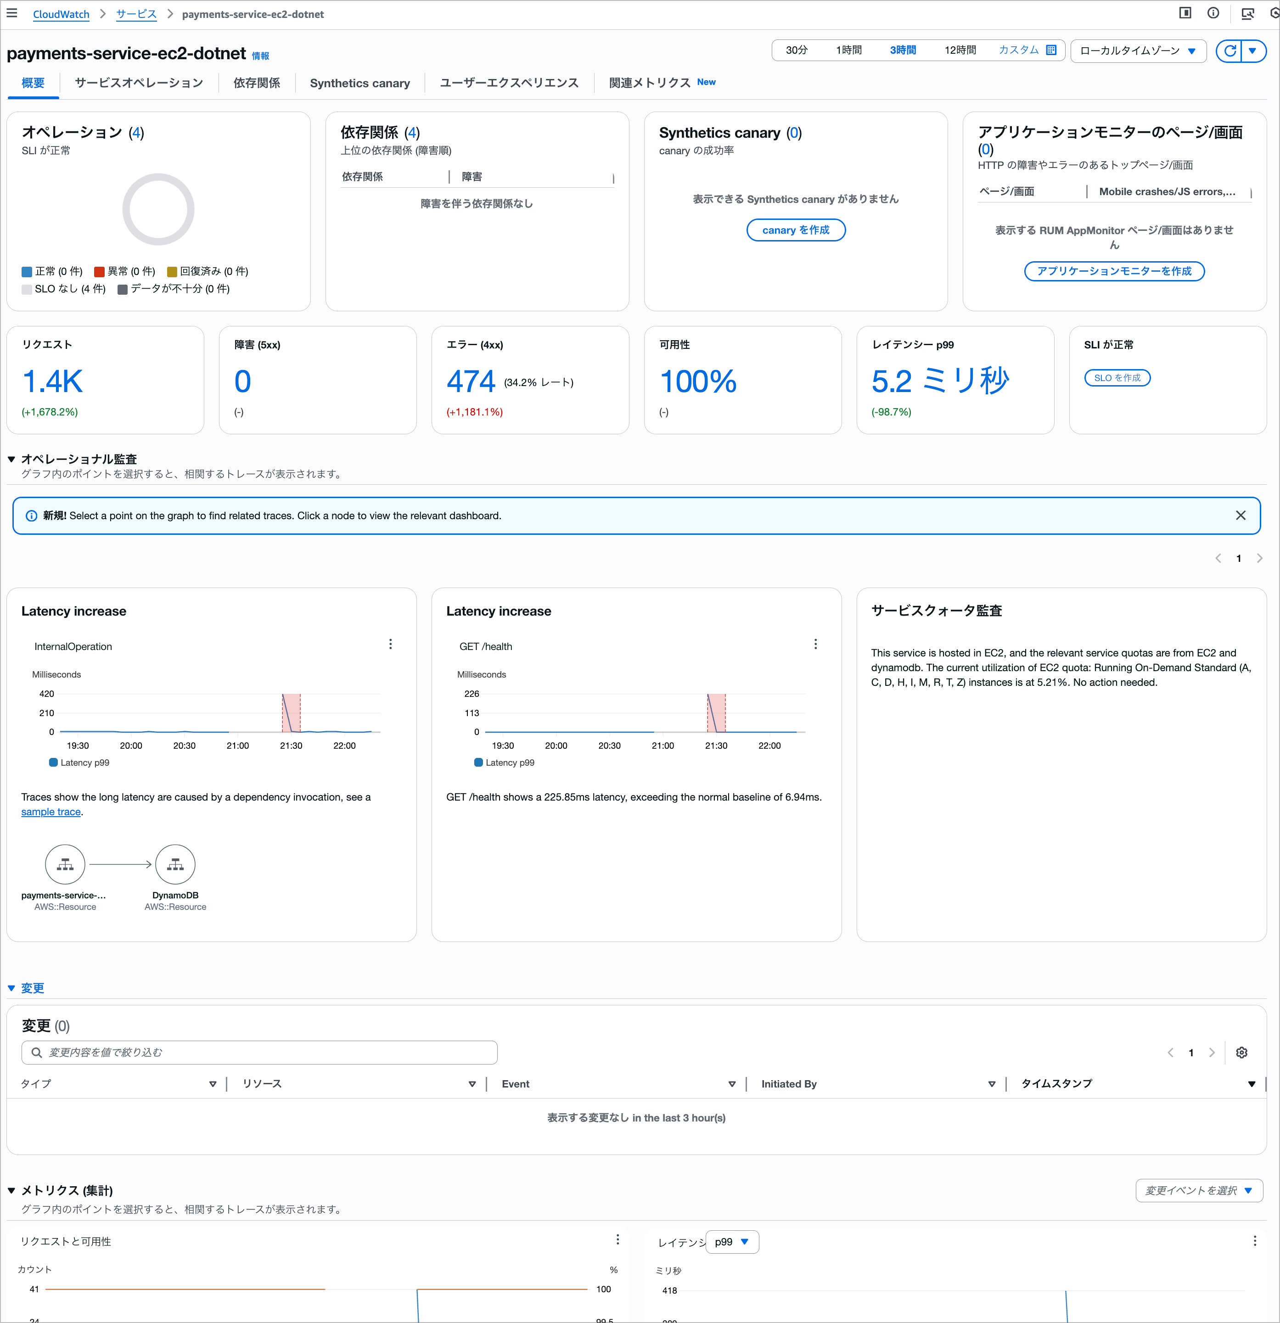Select the 1時間 time range
This screenshot has width=1280, height=1323.
pos(848,50)
